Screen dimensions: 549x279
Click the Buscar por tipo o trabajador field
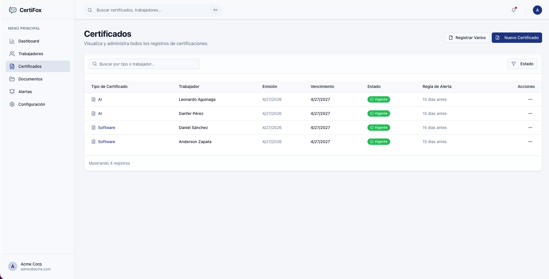[x=147, y=64]
